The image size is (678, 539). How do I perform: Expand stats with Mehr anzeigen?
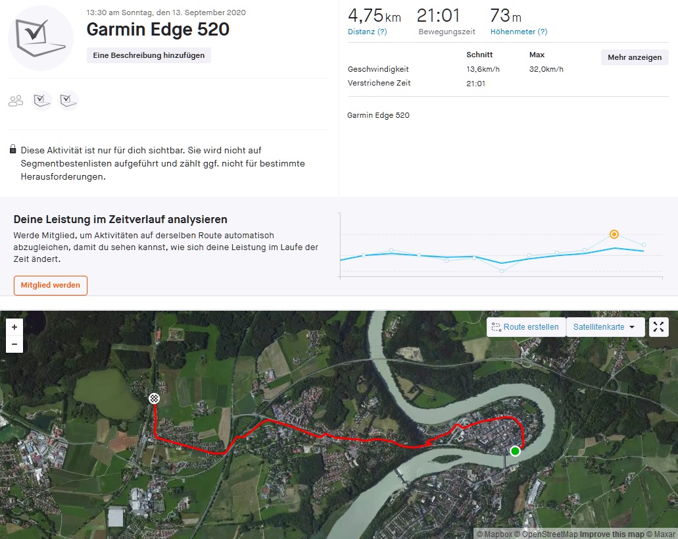tap(634, 57)
